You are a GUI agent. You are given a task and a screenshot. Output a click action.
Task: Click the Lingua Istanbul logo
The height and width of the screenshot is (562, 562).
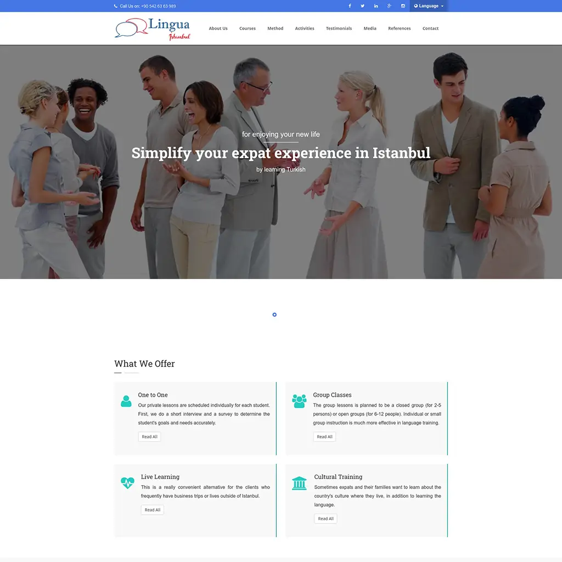(x=153, y=29)
